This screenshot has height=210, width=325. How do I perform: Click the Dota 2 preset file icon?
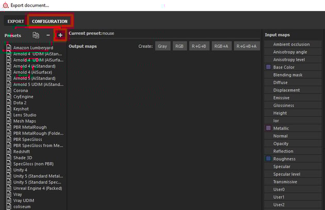pyautogui.click(x=9, y=103)
